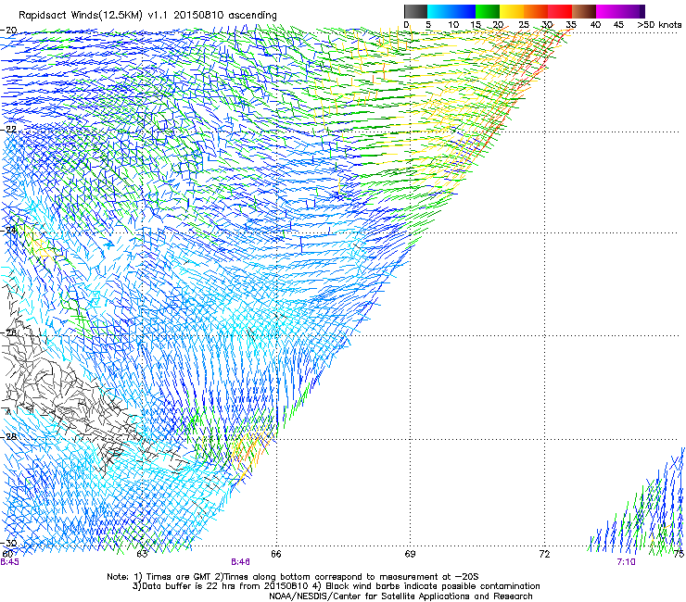Click the '25' color scale label
The image size is (686, 602).
[x=524, y=25]
